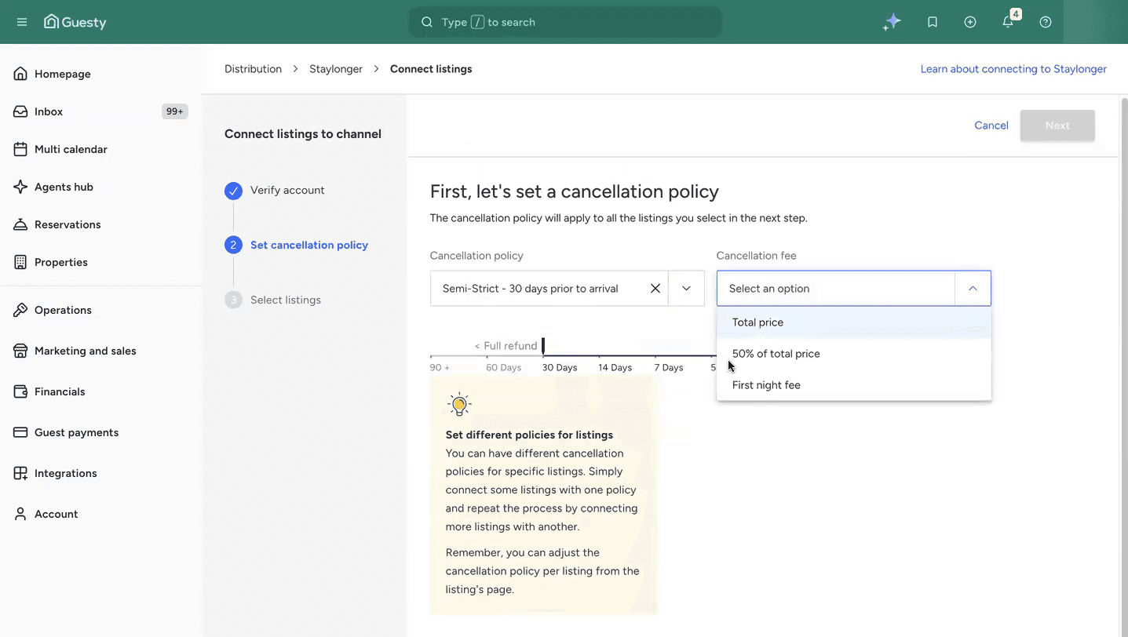
Task: Open Operations in the sidebar
Action: [x=63, y=310]
